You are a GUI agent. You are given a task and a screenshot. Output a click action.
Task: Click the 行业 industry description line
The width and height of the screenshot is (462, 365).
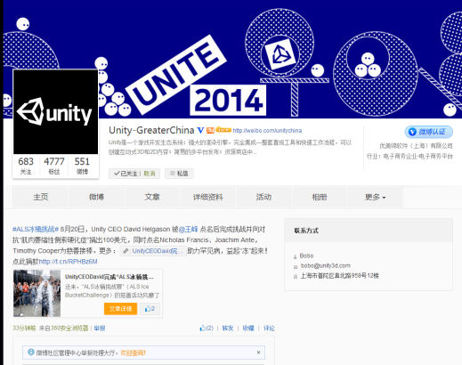pos(409,156)
